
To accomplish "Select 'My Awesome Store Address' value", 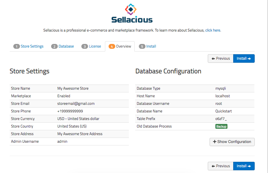I will pyautogui.click(x=80, y=134).
